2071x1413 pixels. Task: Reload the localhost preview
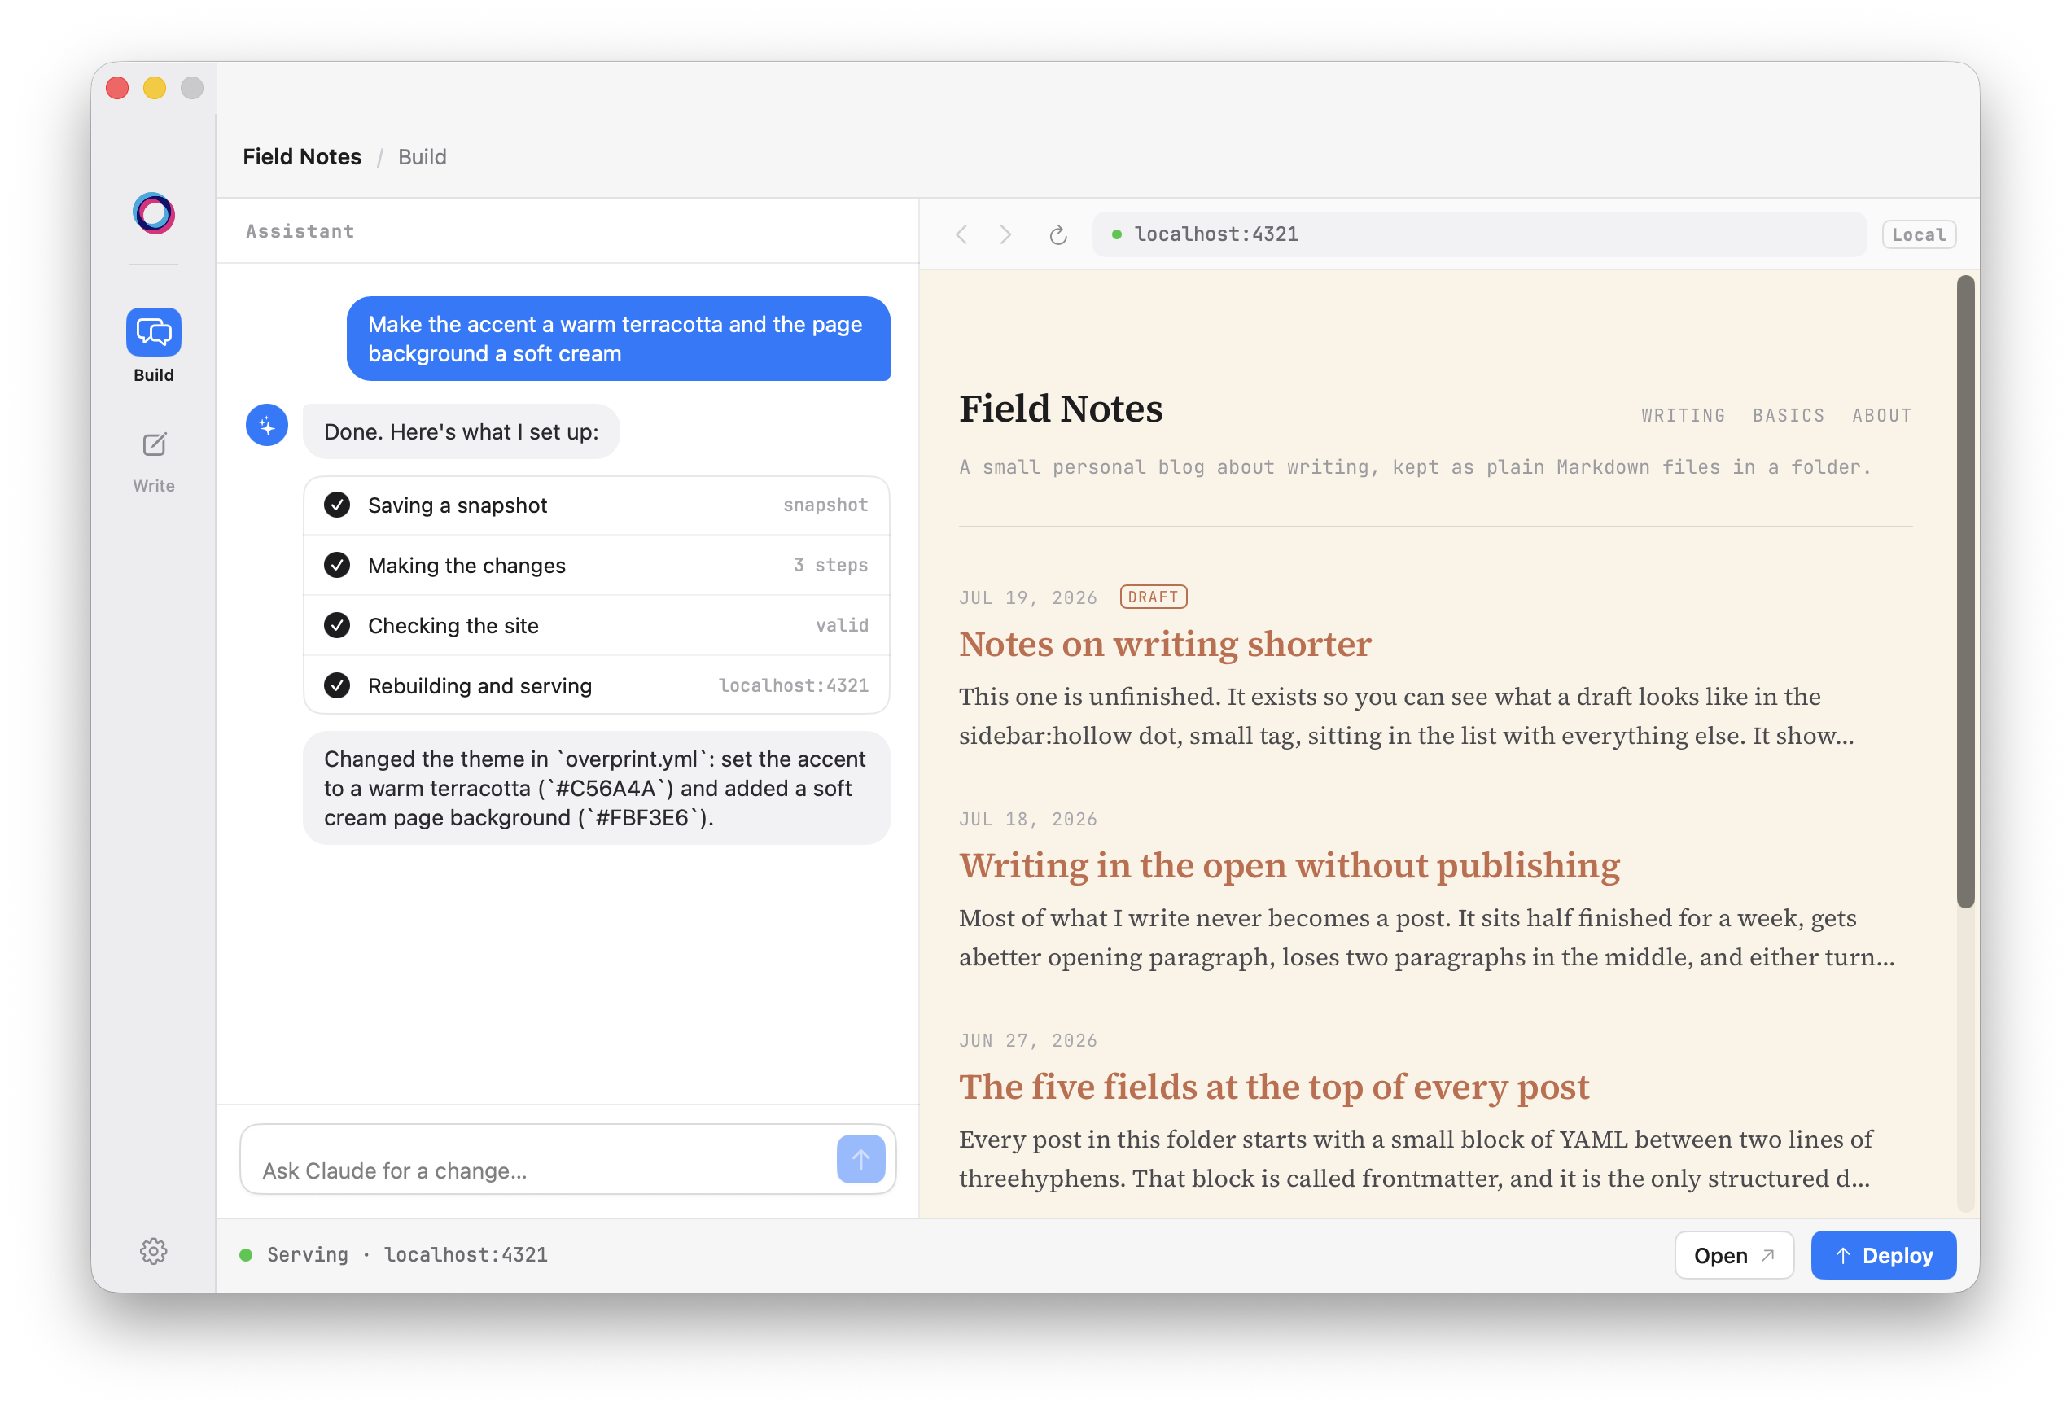pyautogui.click(x=1057, y=234)
